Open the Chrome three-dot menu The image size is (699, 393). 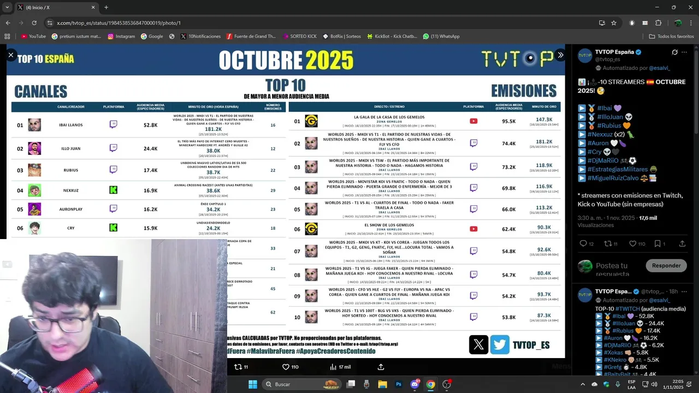(691, 23)
